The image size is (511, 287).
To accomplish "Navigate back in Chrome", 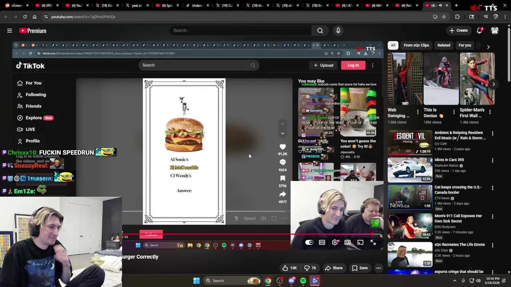I will point(6,17).
